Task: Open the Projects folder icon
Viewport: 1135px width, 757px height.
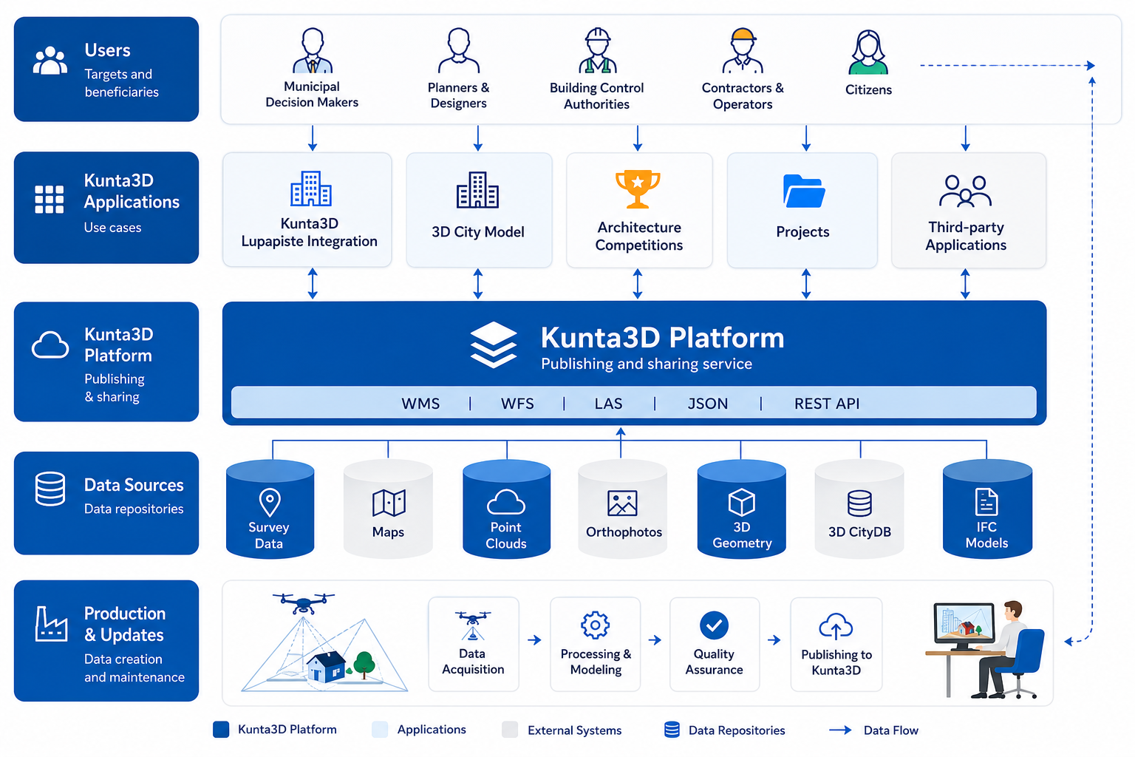Action: click(x=804, y=191)
